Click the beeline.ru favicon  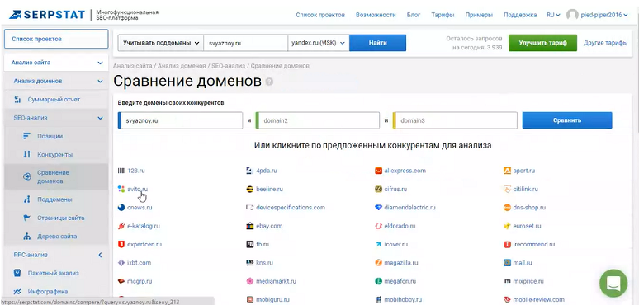point(250,189)
